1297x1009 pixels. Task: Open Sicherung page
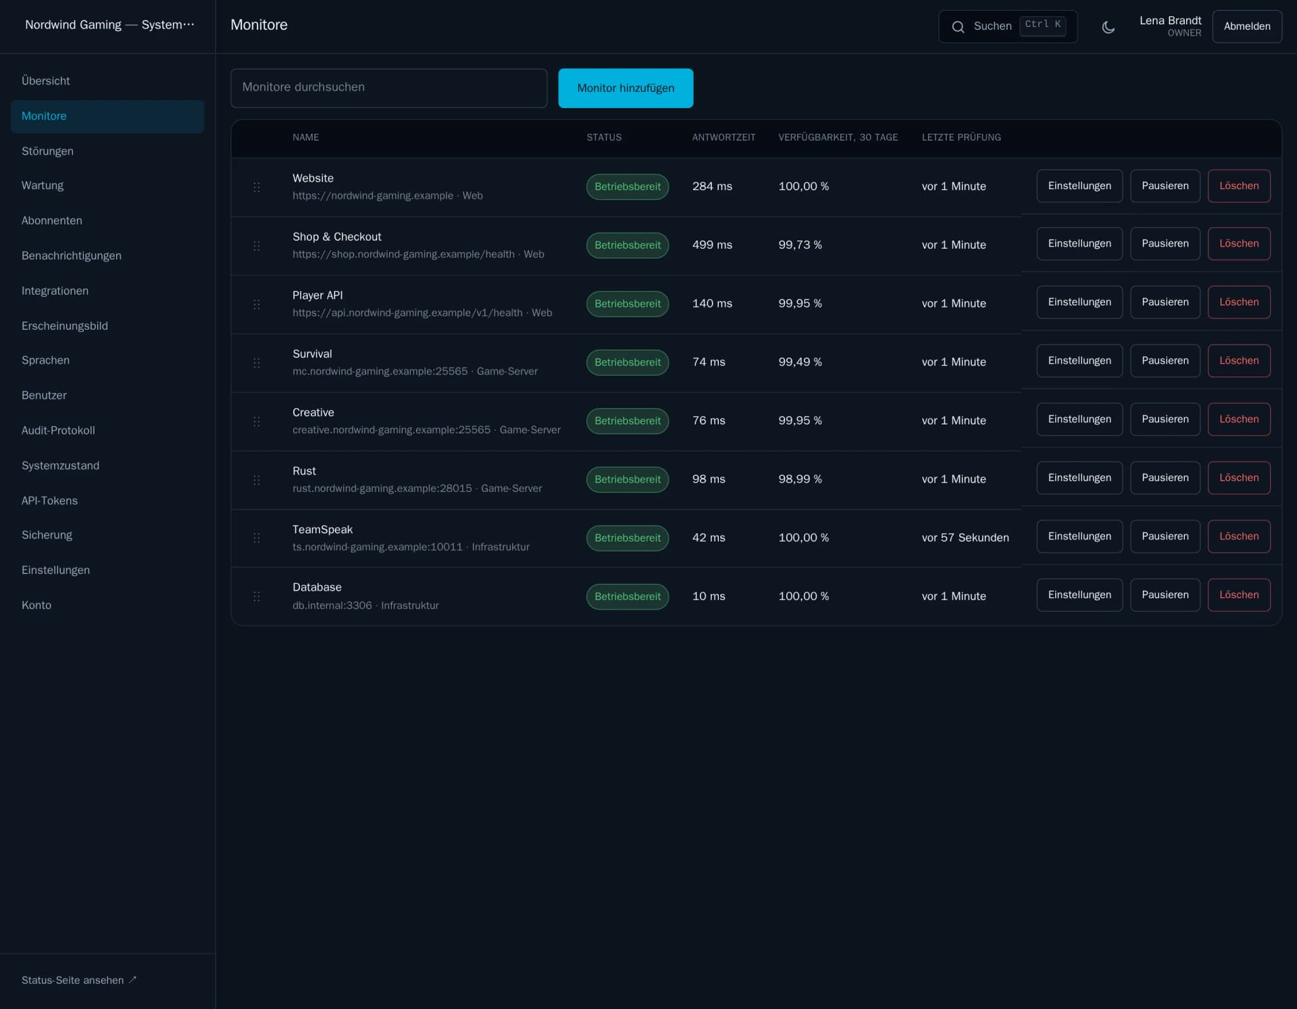(107, 535)
